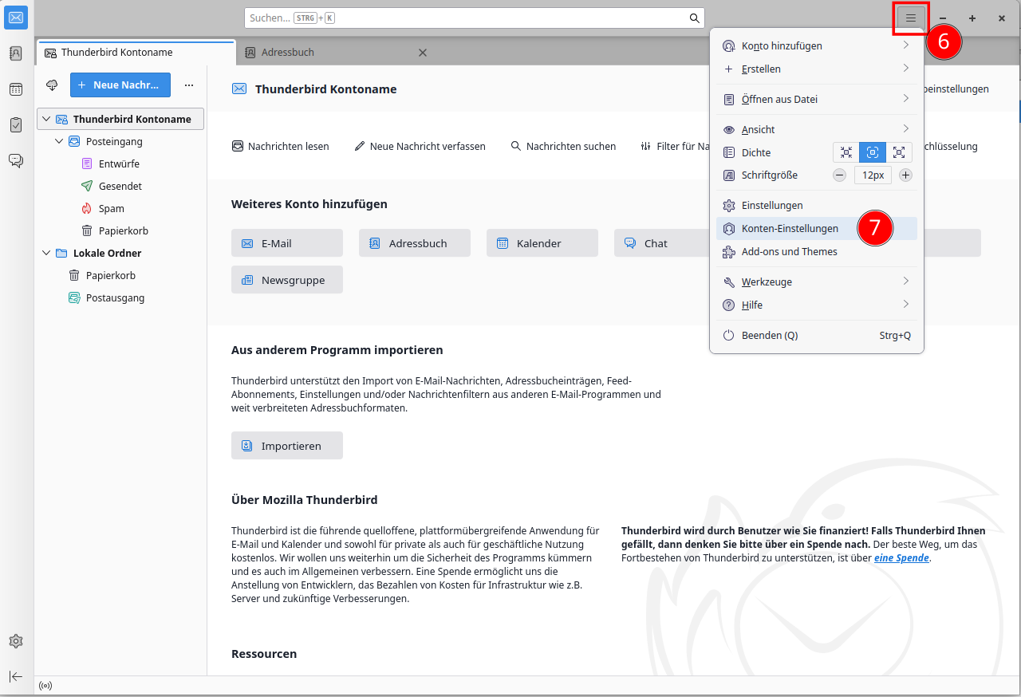Expand the Ansicht submenu
1021x697 pixels.
[x=817, y=129]
